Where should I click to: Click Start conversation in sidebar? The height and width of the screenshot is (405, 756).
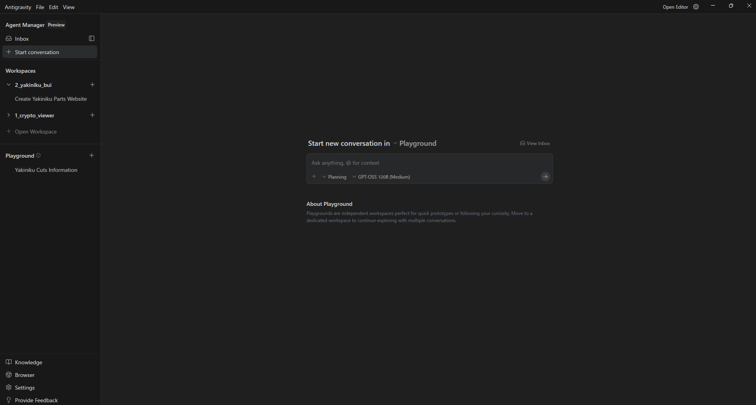[50, 52]
